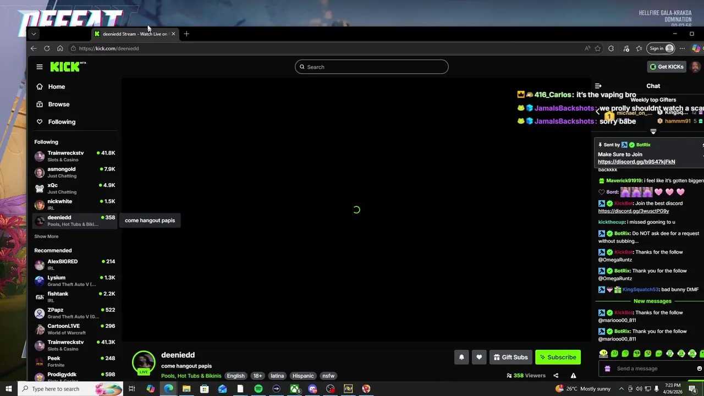The width and height of the screenshot is (704, 396).
Task: Collapse the weekly top gifters bar
Action: tap(653, 131)
